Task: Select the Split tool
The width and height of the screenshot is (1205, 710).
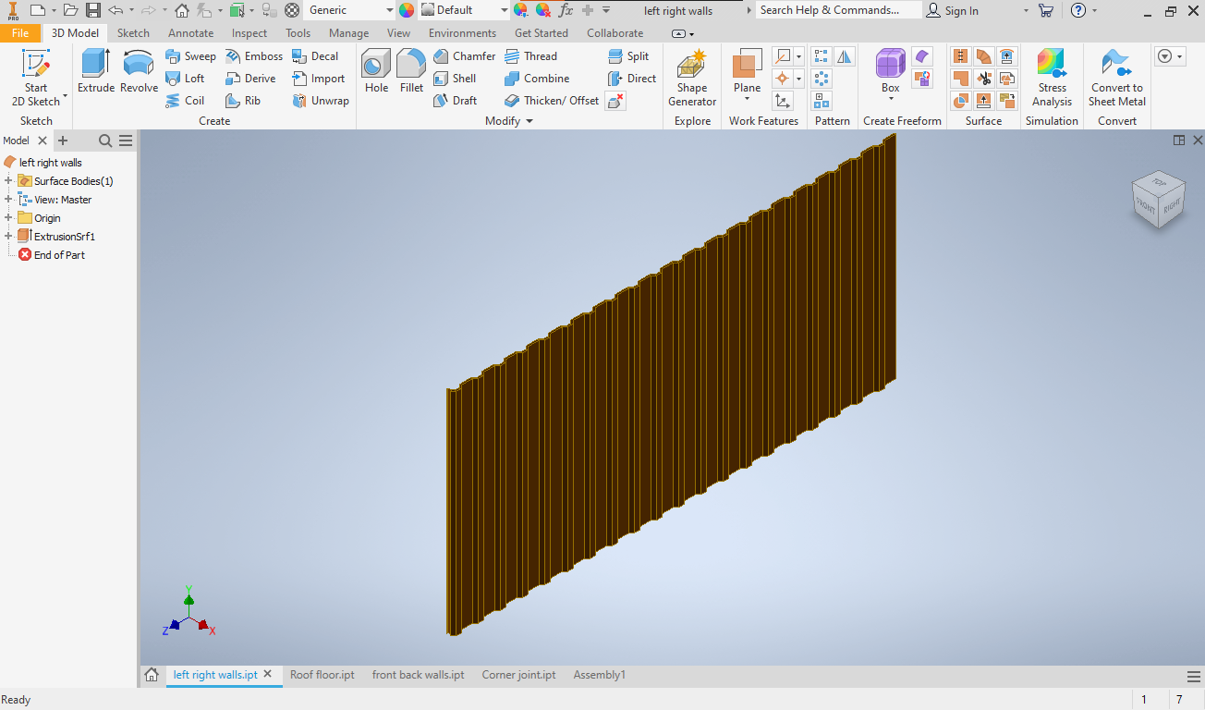Action: [628, 56]
